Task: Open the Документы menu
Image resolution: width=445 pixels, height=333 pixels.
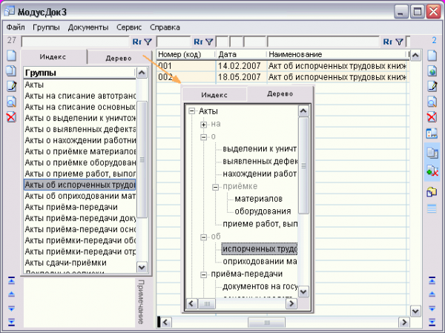Action: 88,27
